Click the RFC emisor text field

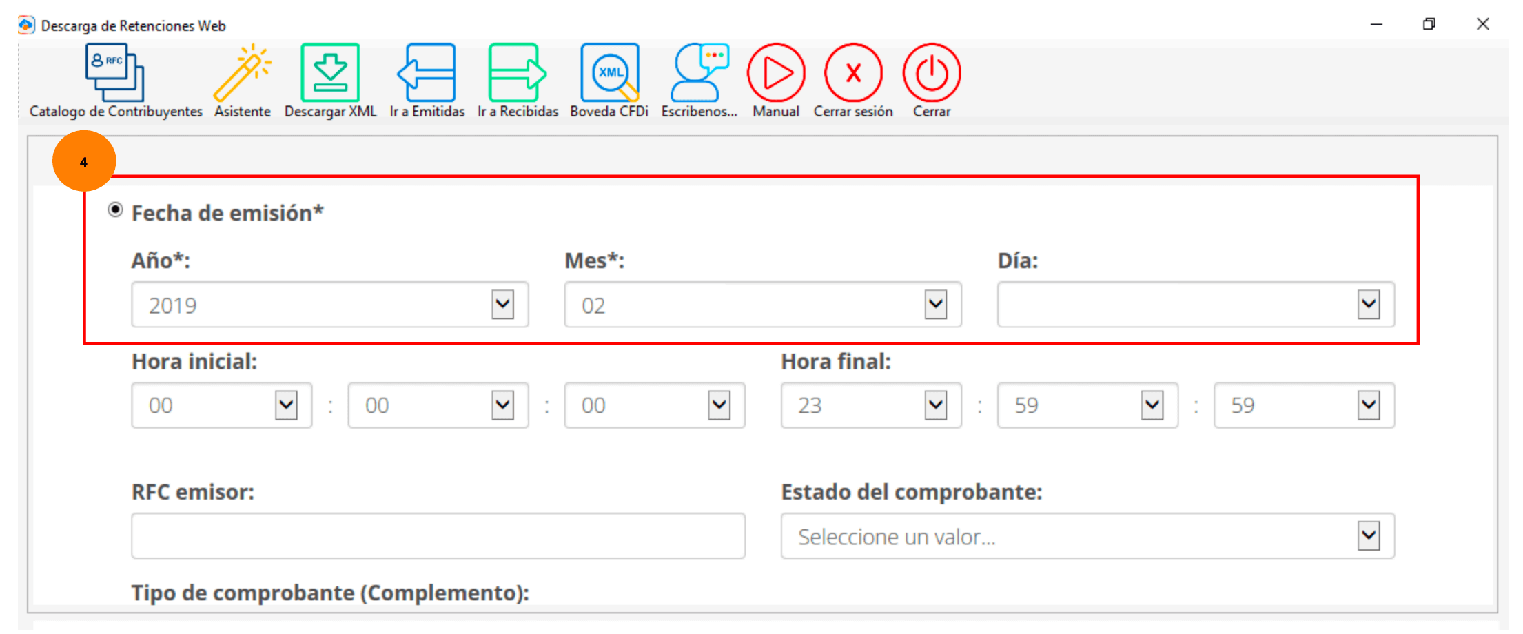pos(438,535)
